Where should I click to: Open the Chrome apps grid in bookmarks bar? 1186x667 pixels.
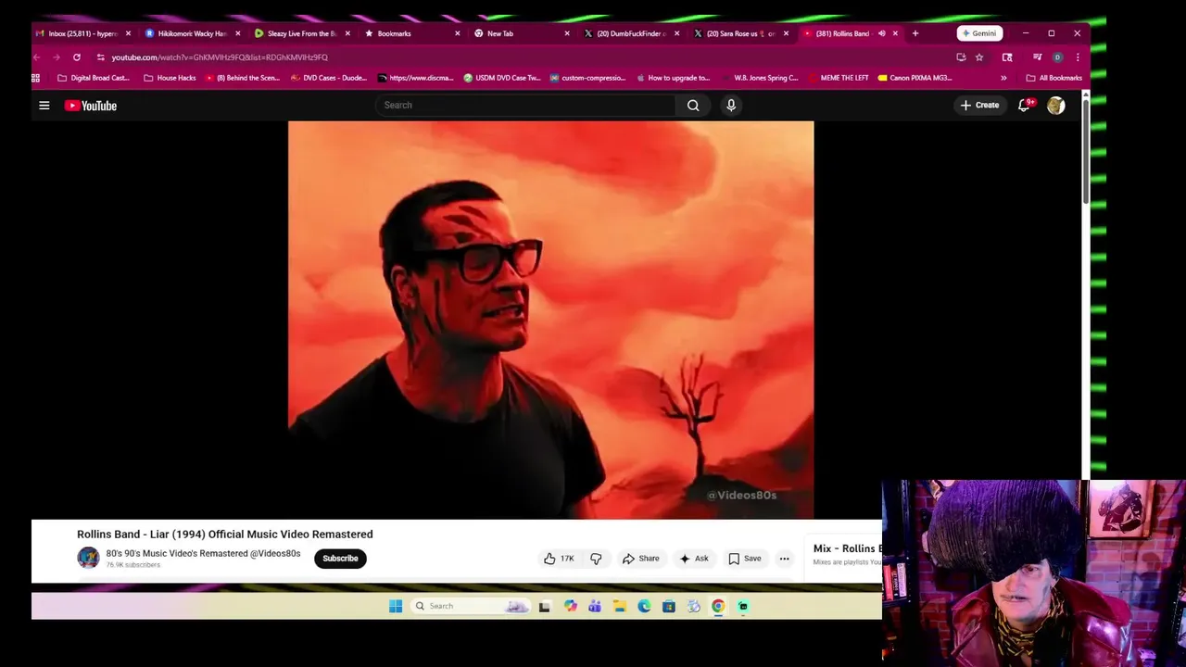pyautogui.click(x=36, y=78)
